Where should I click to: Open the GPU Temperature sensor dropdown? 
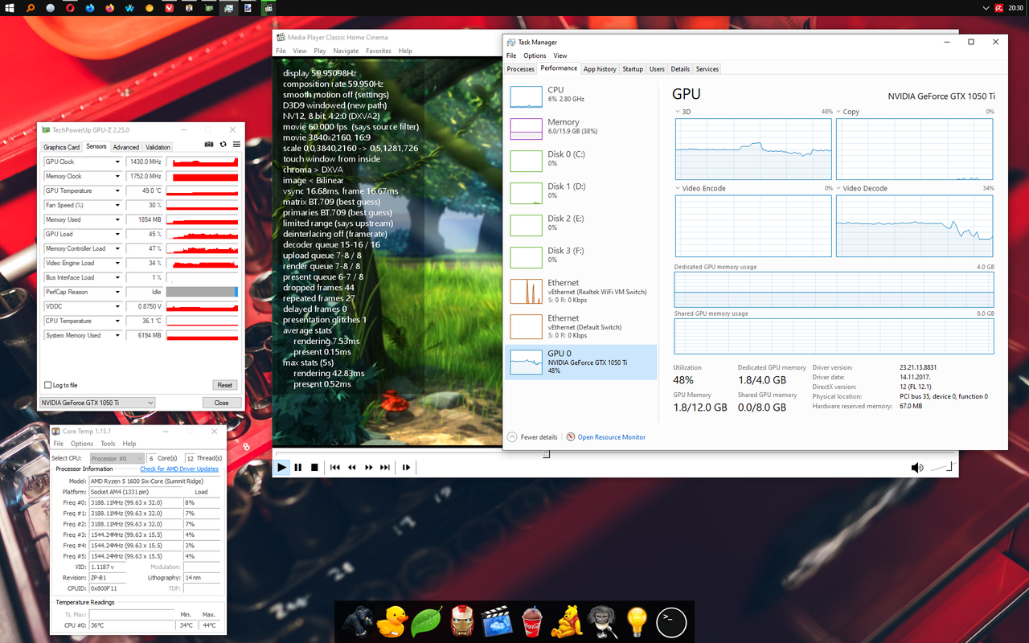tap(117, 190)
